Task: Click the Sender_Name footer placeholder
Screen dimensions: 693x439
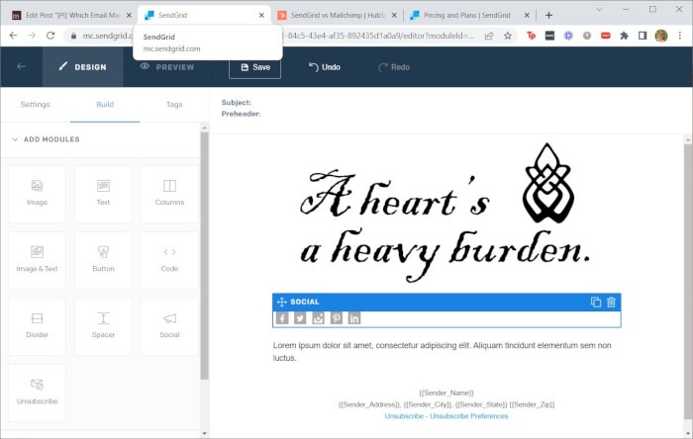Action: point(446,393)
